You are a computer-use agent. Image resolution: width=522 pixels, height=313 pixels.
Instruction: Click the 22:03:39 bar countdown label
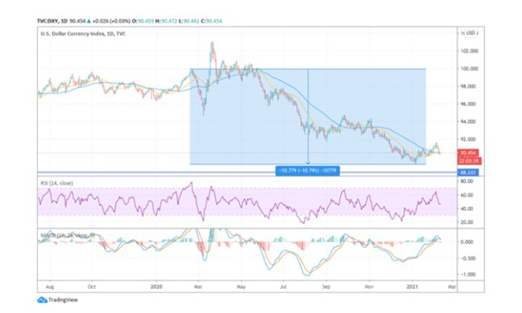469,161
